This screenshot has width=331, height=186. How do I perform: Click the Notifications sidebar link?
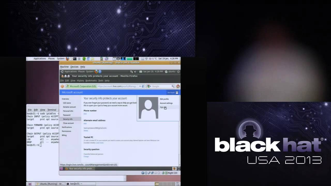pyautogui.click(x=67, y=127)
